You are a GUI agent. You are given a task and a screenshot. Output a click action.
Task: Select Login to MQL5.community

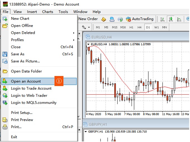[39, 103]
